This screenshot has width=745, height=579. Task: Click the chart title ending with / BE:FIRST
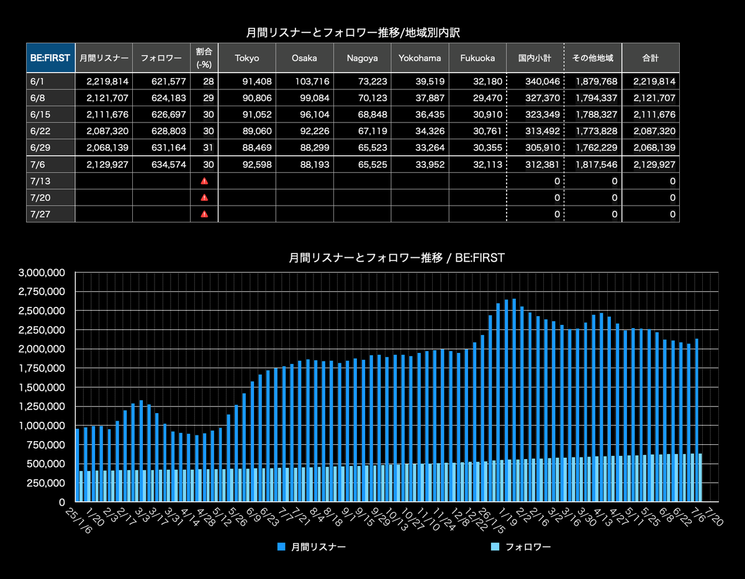397,257
